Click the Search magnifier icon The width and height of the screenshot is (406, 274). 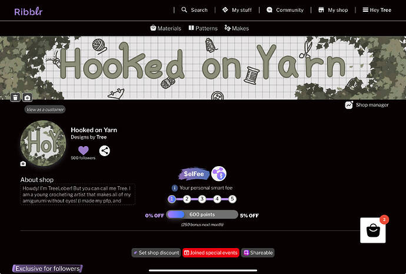184,10
